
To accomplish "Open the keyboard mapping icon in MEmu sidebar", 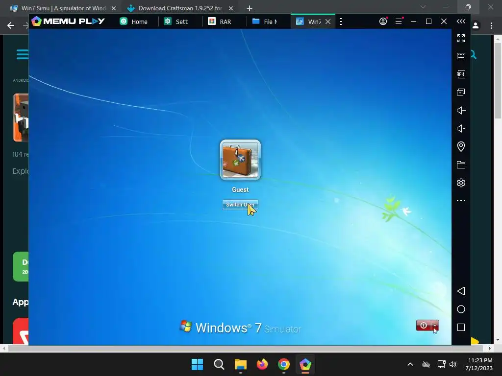I will (x=461, y=56).
